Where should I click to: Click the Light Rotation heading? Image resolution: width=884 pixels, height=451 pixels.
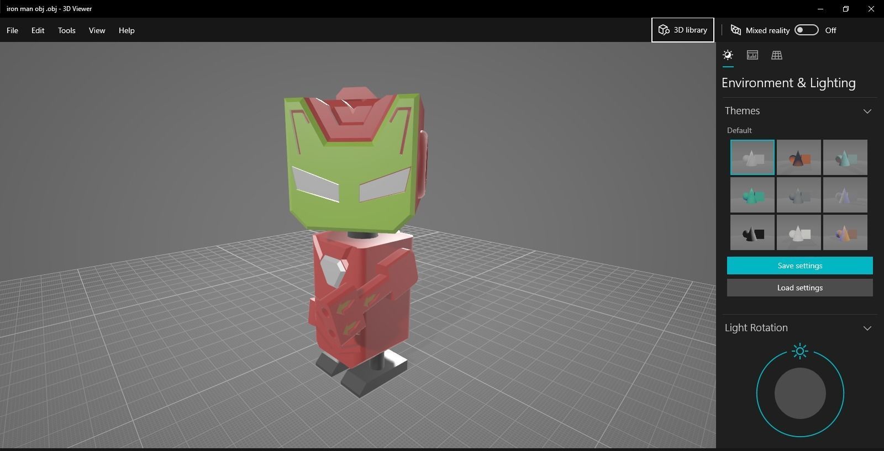756,328
